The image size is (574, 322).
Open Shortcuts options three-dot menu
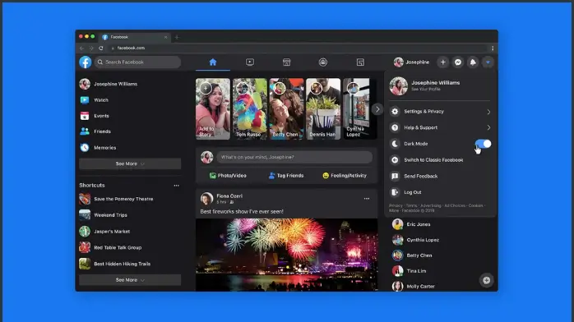click(177, 186)
